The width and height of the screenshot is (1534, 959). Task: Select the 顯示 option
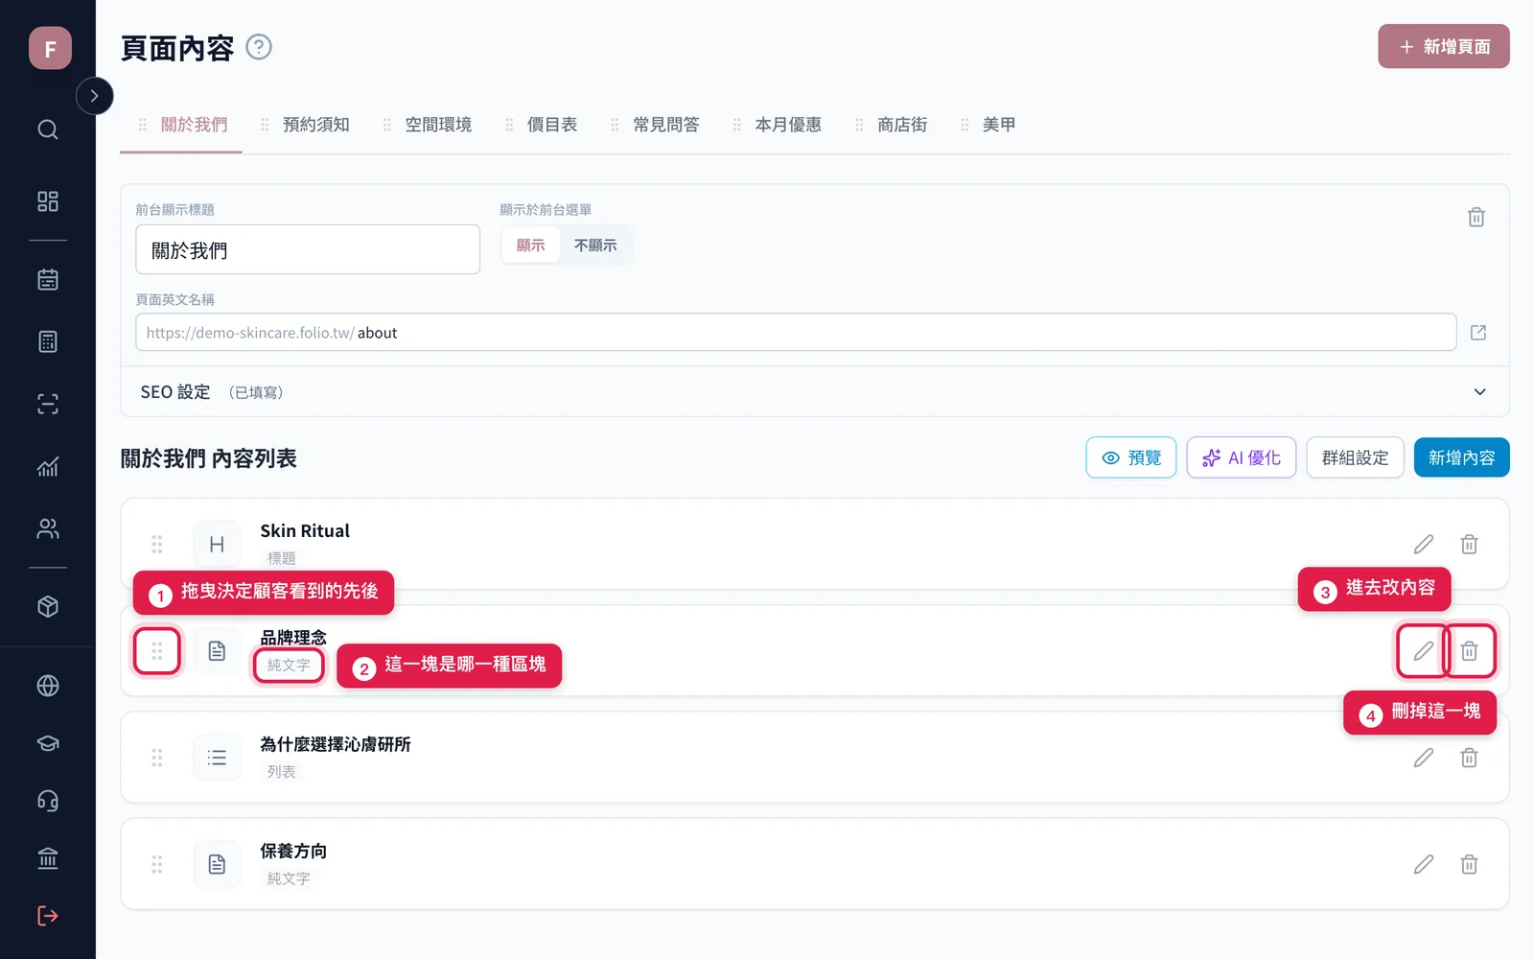tap(530, 246)
